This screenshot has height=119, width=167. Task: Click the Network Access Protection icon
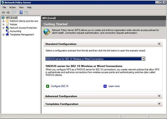click(x=7, y=28)
